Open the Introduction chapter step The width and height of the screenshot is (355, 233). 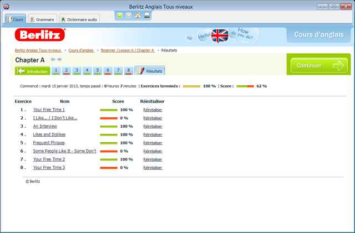point(33,71)
